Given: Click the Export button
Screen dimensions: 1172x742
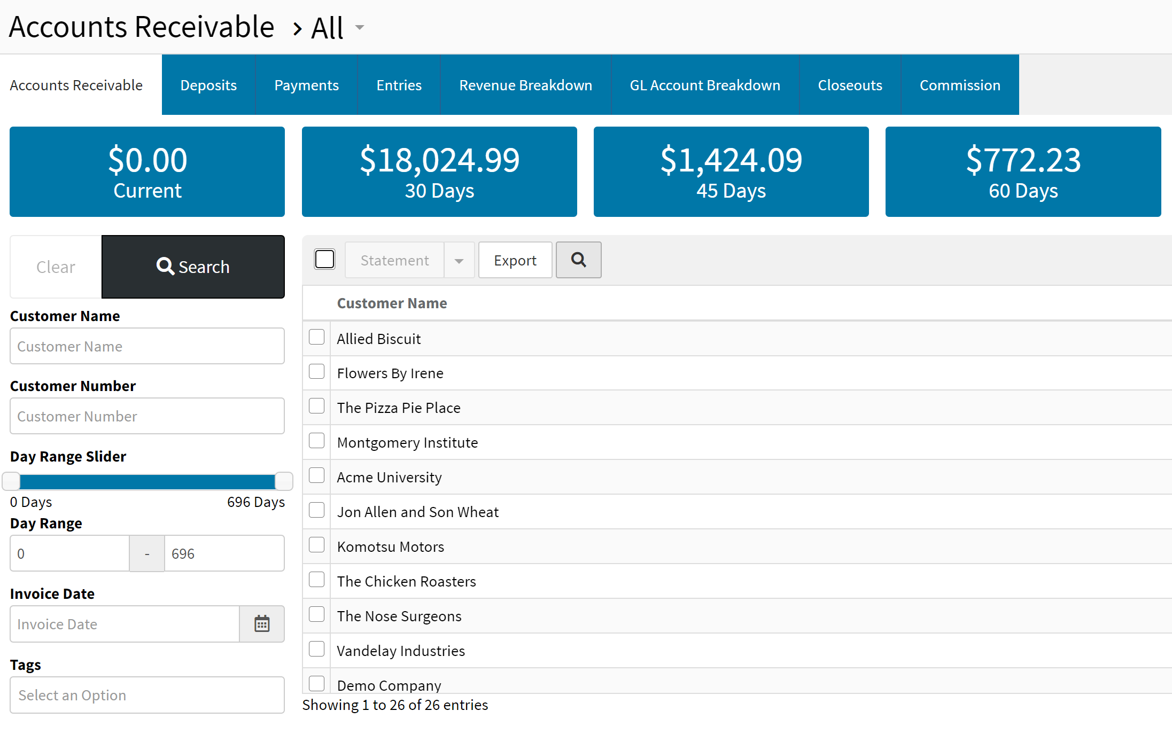Looking at the screenshot, I should [515, 260].
